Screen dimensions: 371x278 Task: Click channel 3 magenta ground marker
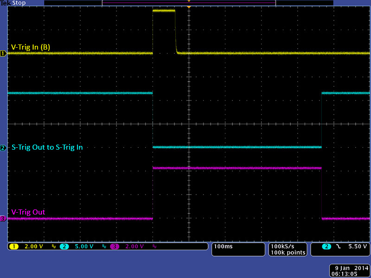point(3,219)
